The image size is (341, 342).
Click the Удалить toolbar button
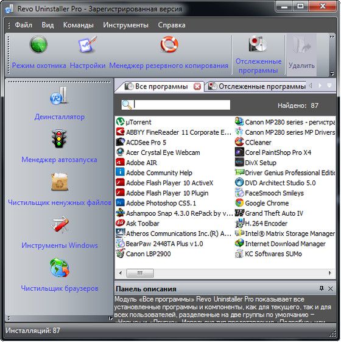(x=301, y=55)
